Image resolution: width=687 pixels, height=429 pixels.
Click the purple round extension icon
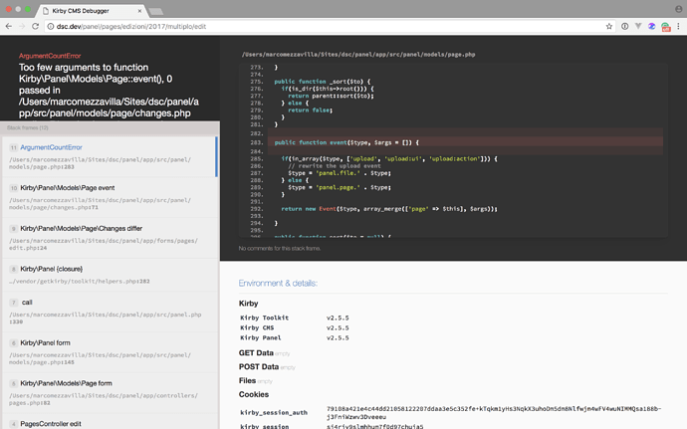click(x=652, y=26)
